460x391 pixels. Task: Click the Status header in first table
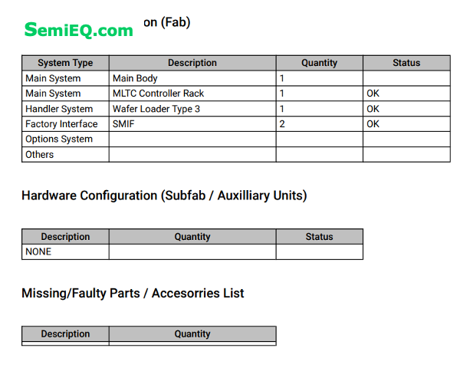[406, 63]
